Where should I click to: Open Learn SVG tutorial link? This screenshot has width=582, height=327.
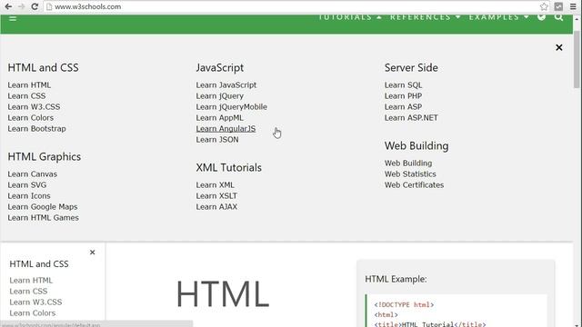pos(27,185)
